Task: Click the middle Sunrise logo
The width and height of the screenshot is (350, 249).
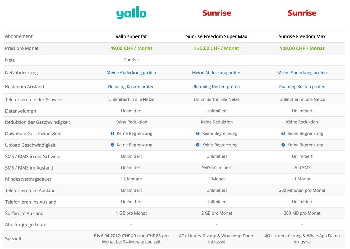Action: (x=217, y=13)
